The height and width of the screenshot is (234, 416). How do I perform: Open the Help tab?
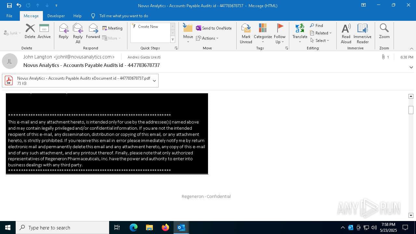(77, 16)
